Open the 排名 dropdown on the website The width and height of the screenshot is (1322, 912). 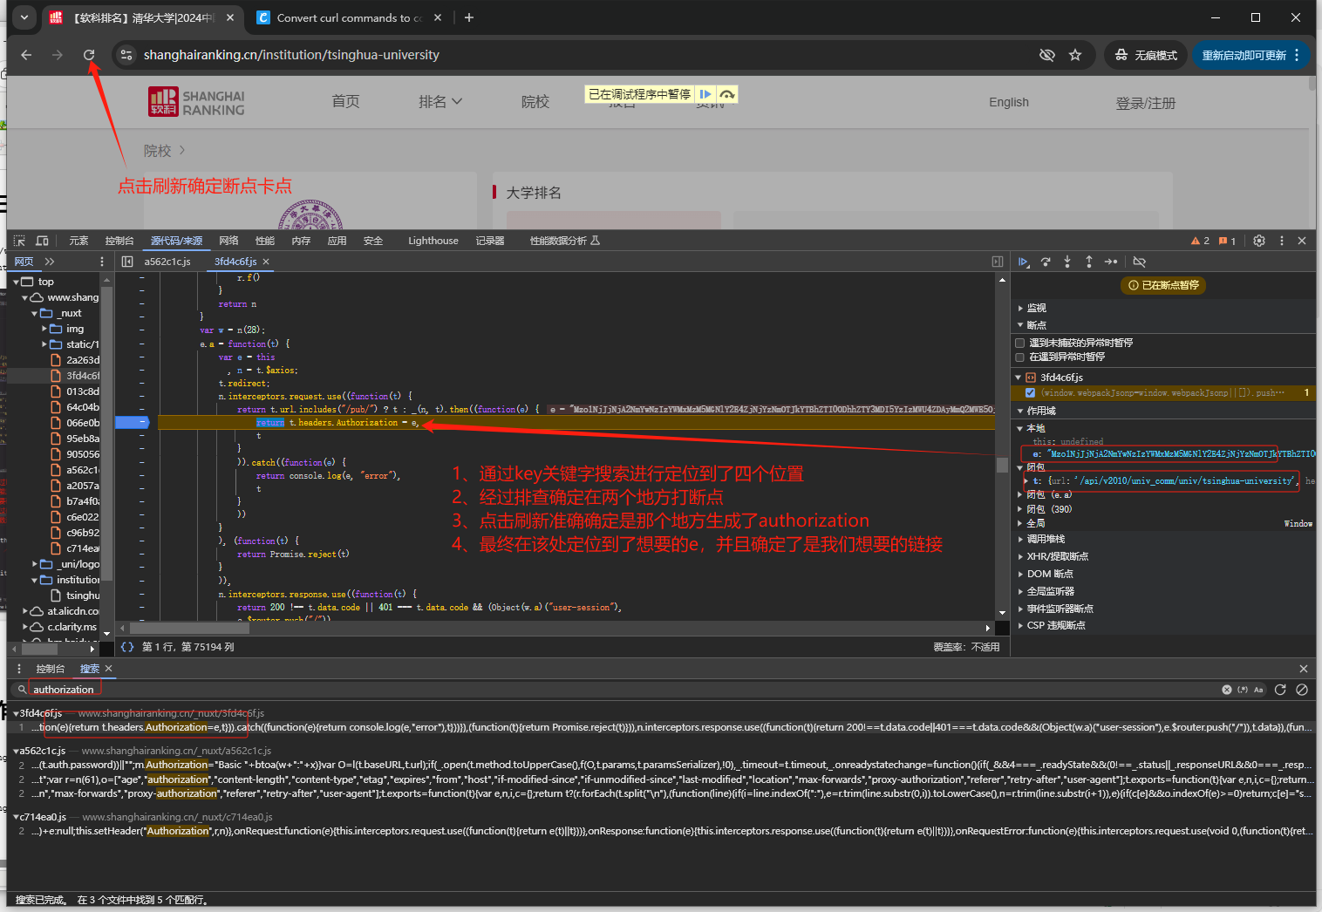440,102
